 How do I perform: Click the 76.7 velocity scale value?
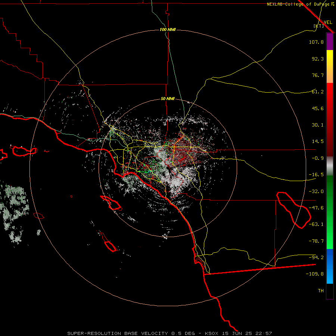coord(318,75)
